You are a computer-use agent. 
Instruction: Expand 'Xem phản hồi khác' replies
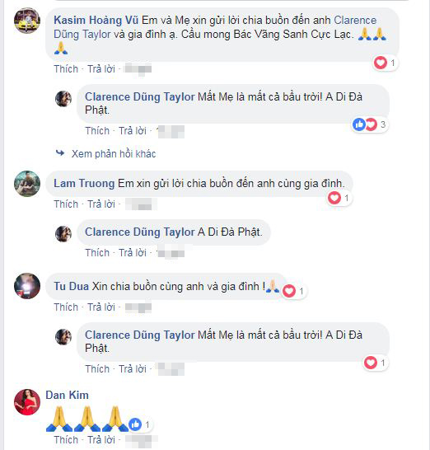114,154
